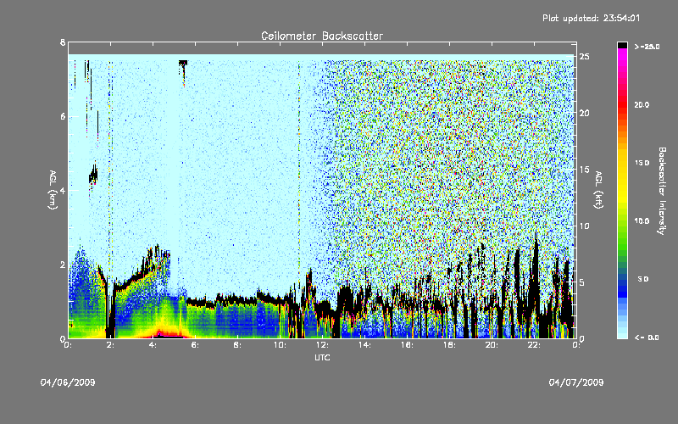Click the "20:" UTC tick label

492,345
